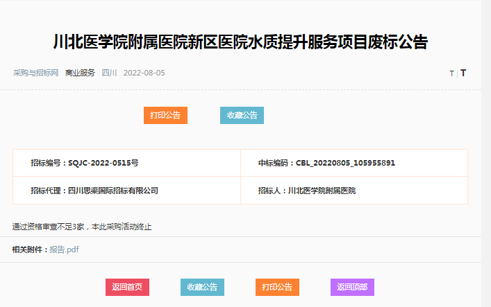
Task: Open the 采购与招标网 source link
Action: tap(35, 73)
